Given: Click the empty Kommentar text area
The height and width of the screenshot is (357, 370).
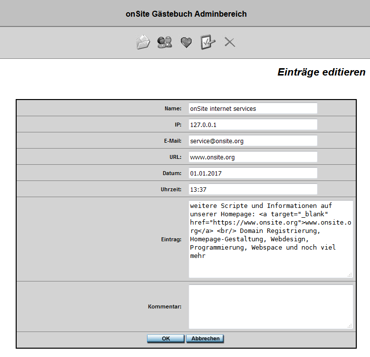Looking at the screenshot, I should [271, 306].
